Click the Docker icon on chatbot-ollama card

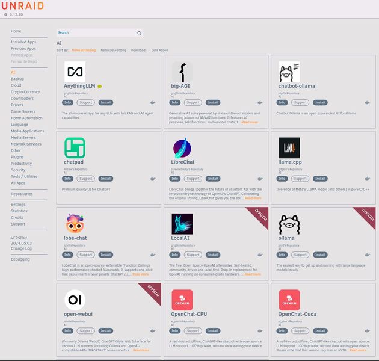click(368, 102)
